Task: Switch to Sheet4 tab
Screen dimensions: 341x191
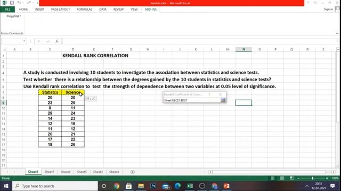Action: point(114,172)
